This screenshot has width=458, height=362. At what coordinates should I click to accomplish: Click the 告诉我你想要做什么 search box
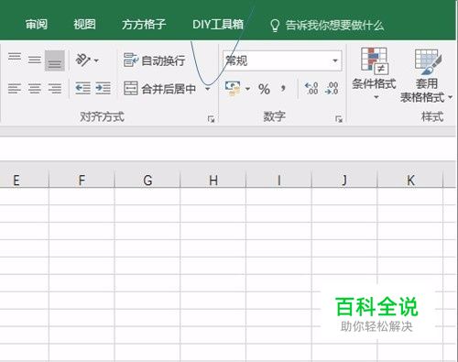[327, 26]
